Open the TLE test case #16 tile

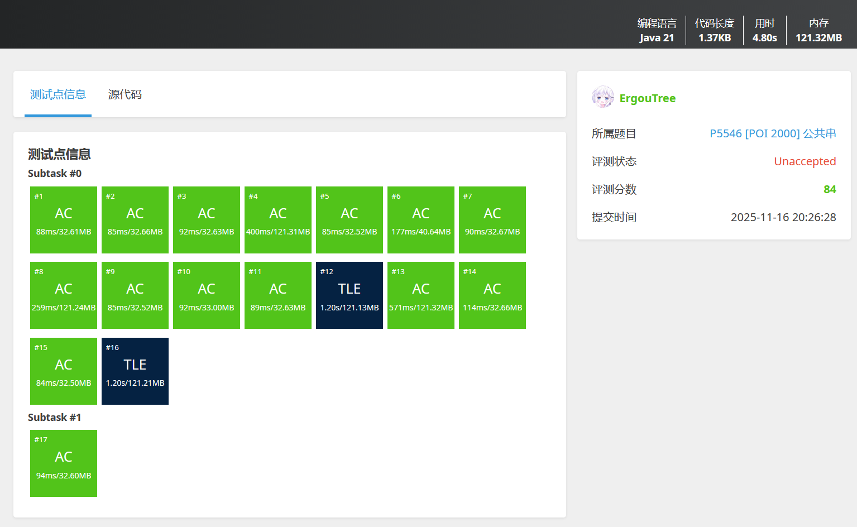135,371
